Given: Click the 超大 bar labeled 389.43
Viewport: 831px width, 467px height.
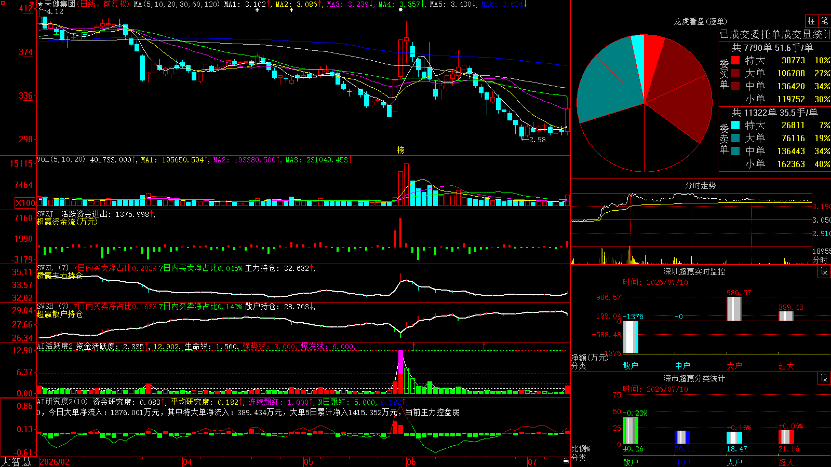Looking at the screenshot, I should coord(786,316).
